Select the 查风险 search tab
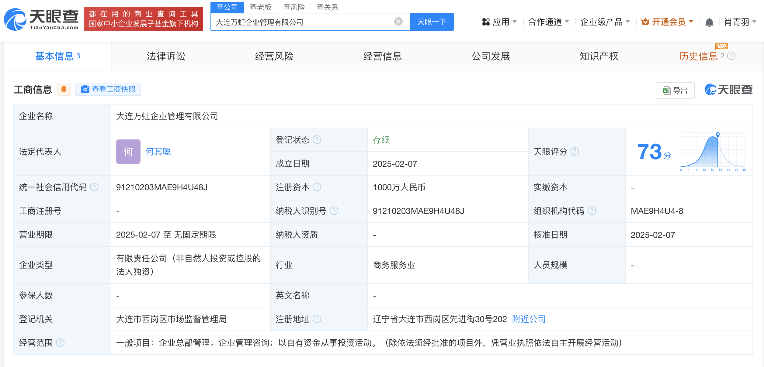The width and height of the screenshot is (764, 367). pos(294,7)
